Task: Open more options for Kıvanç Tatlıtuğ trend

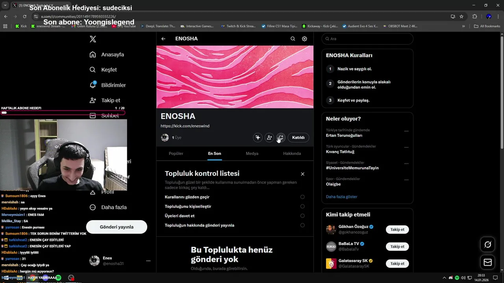Action: (406, 147)
